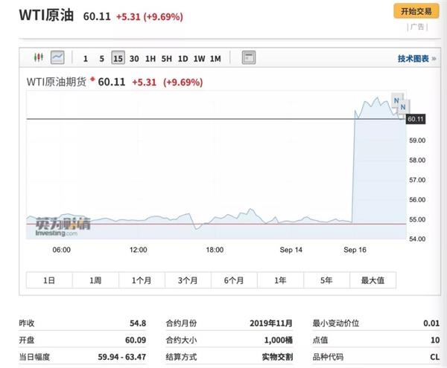Open the 技术图表 link

[x=416, y=59]
